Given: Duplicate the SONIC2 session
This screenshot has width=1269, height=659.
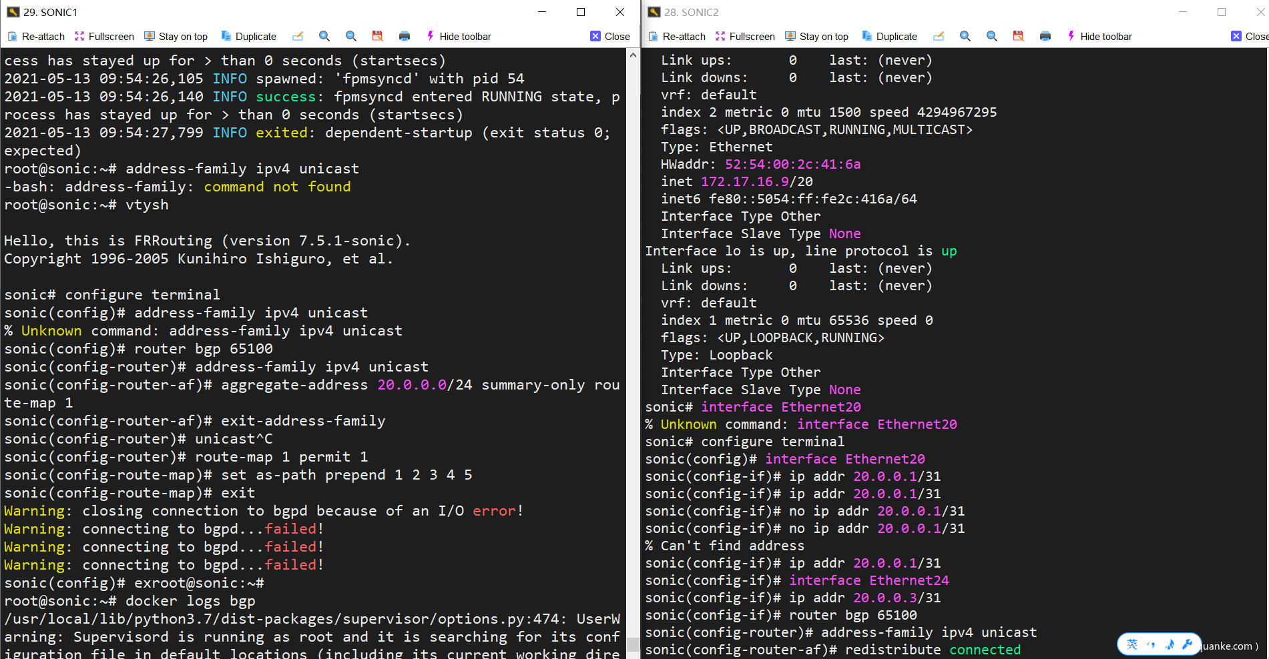Looking at the screenshot, I should [x=890, y=36].
